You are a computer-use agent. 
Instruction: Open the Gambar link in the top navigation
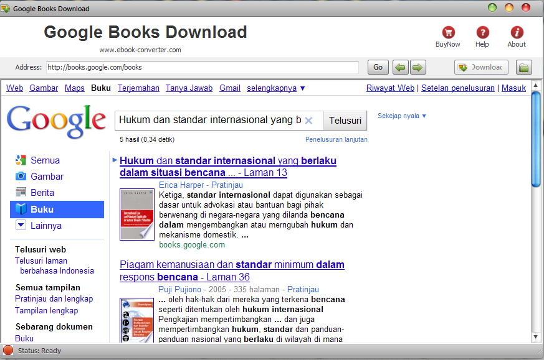pyautogui.click(x=44, y=88)
